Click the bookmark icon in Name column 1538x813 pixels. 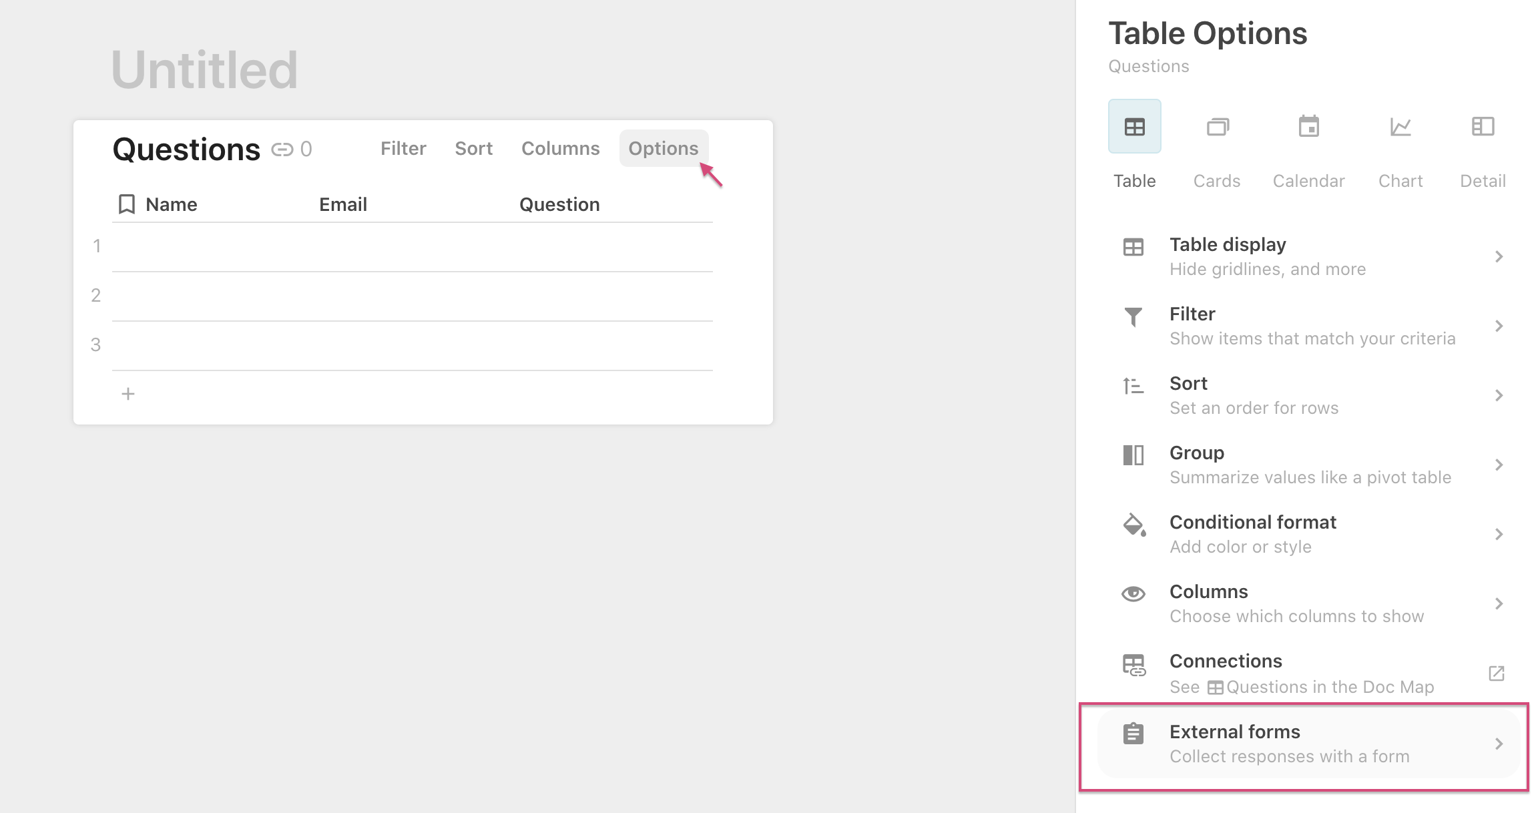pos(127,204)
